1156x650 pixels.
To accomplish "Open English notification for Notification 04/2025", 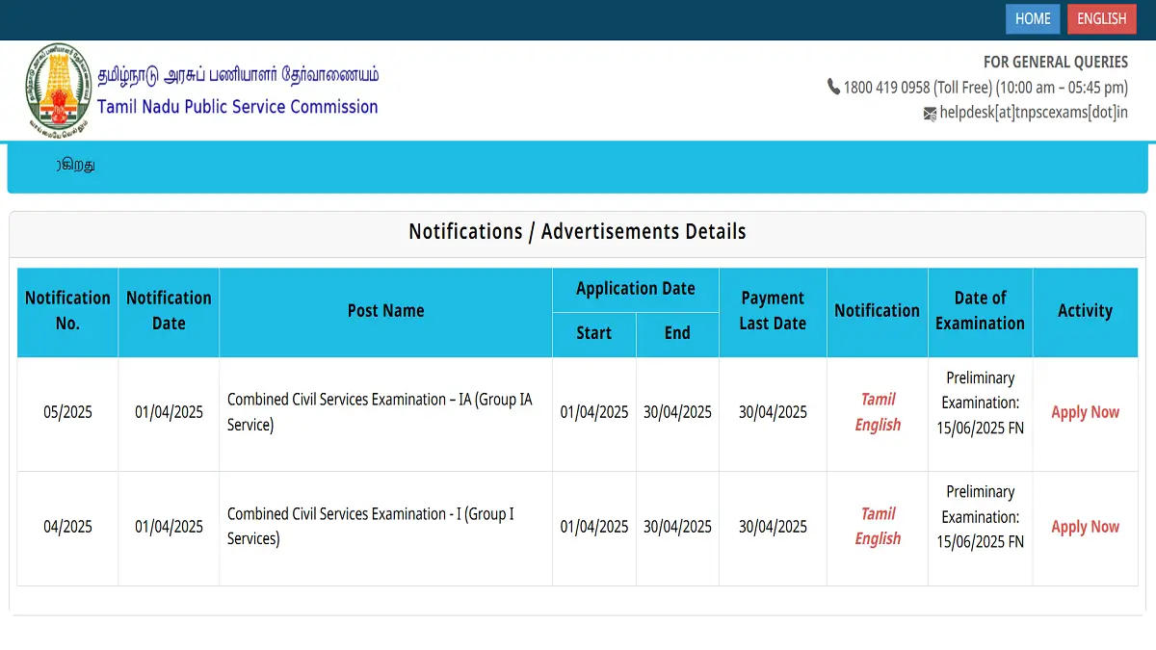I will (878, 538).
